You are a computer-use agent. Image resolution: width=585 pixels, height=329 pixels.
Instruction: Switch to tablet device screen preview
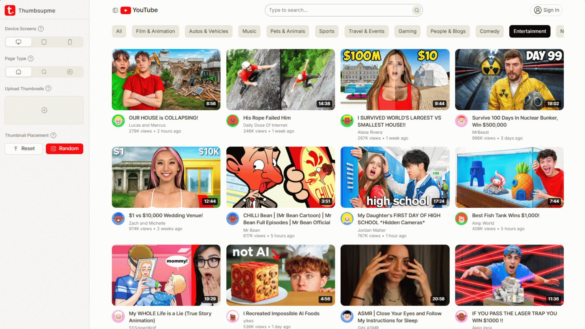tap(44, 42)
